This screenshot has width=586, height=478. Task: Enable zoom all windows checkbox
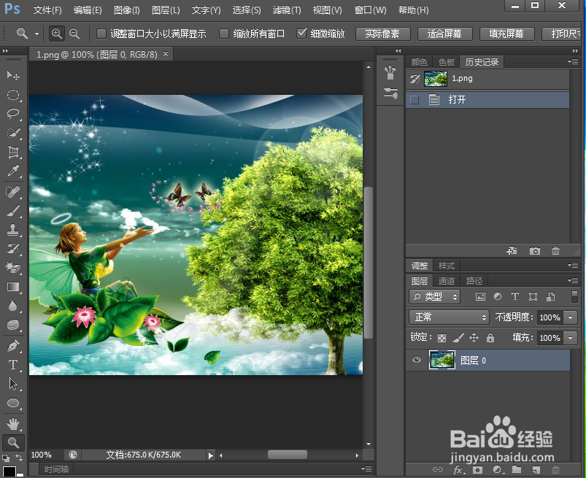224,34
